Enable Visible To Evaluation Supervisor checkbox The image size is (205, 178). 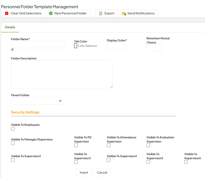pyautogui.click(x=148, y=146)
